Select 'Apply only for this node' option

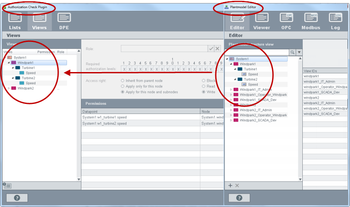click(122, 86)
